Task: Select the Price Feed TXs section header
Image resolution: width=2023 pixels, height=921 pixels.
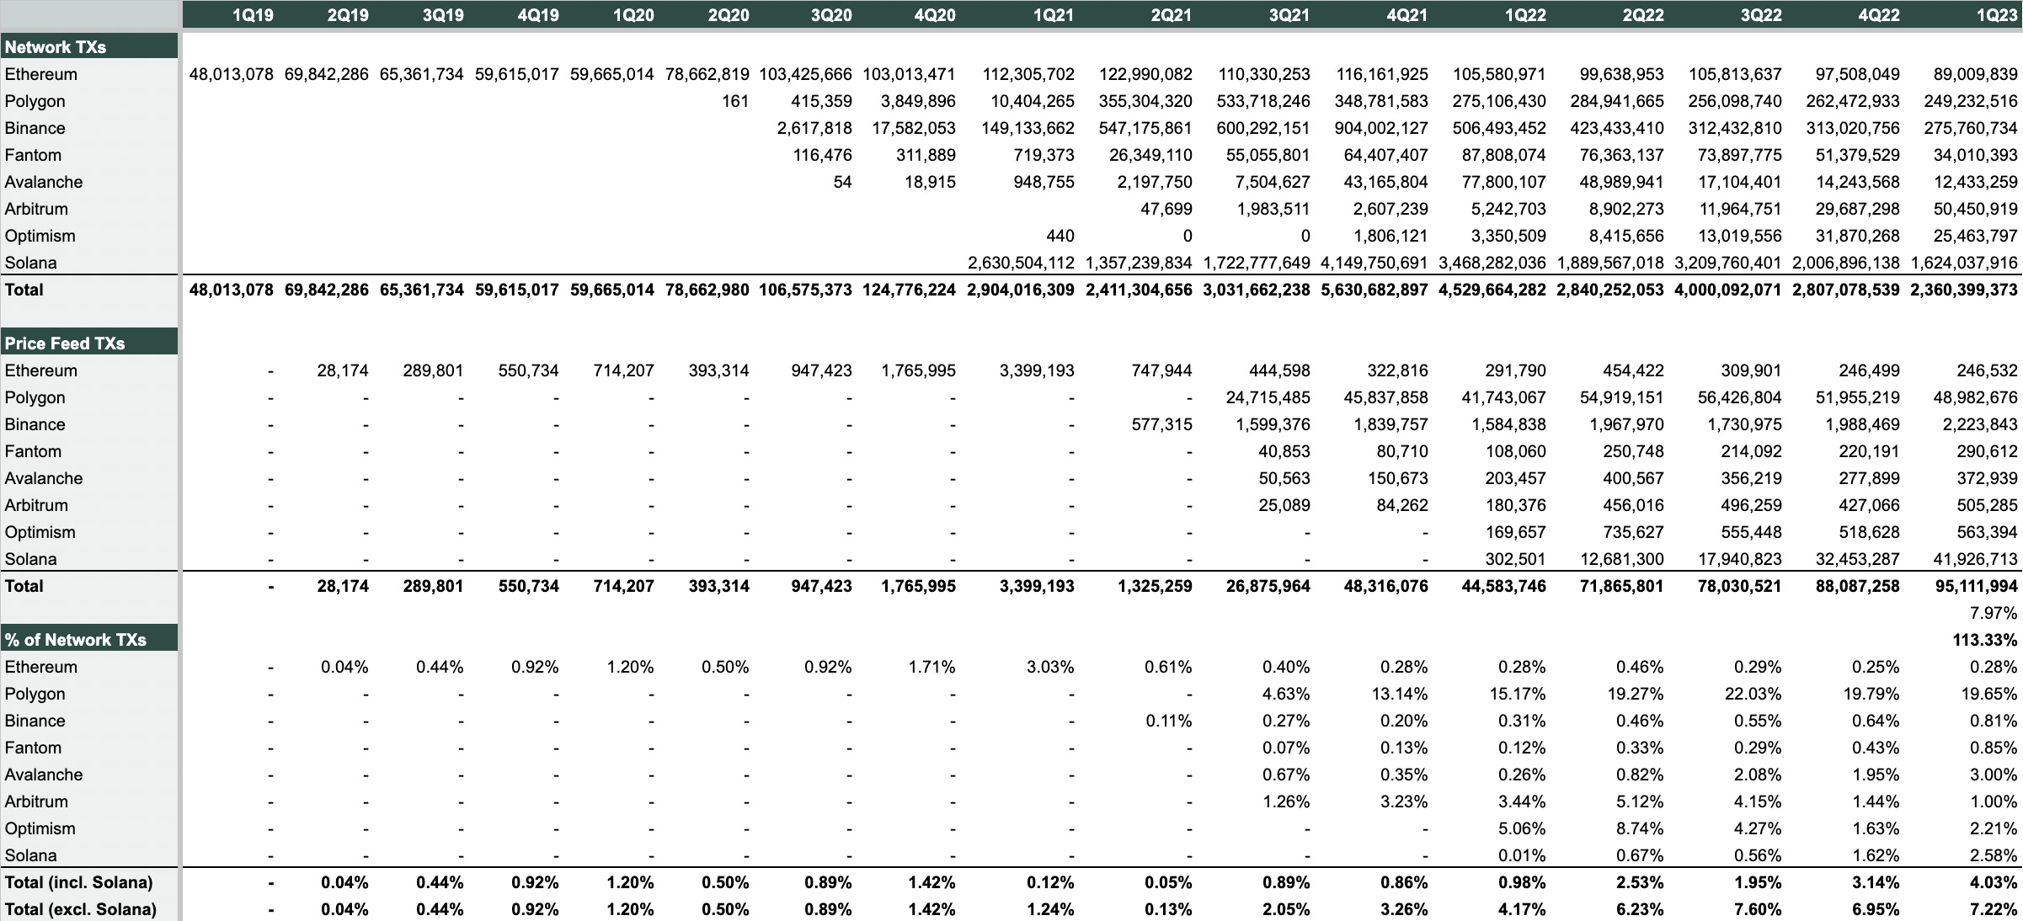Action: click(89, 343)
